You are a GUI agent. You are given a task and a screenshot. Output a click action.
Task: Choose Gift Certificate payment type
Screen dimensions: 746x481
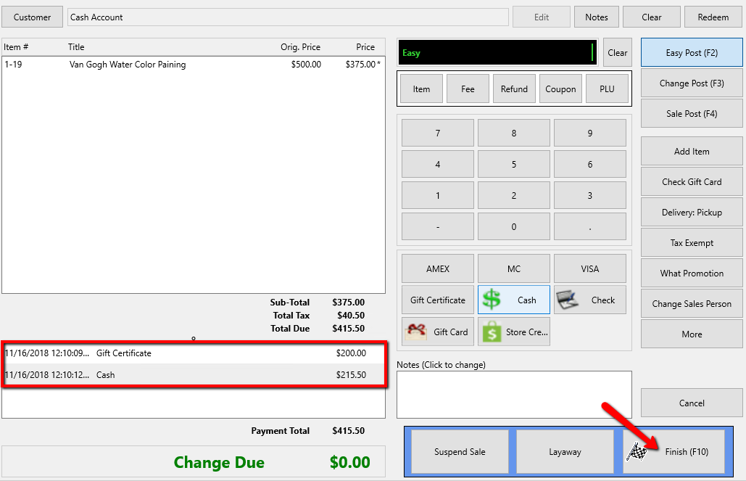(x=438, y=300)
